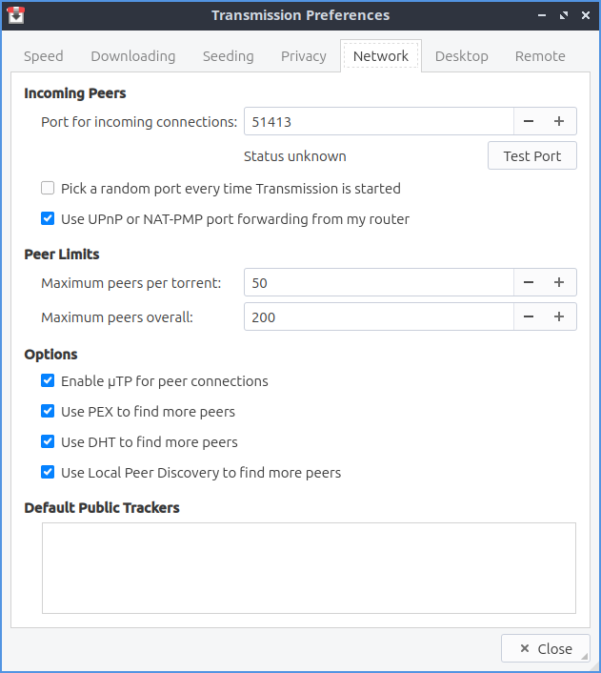Increase maximum peers per torrent

pos(559,282)
